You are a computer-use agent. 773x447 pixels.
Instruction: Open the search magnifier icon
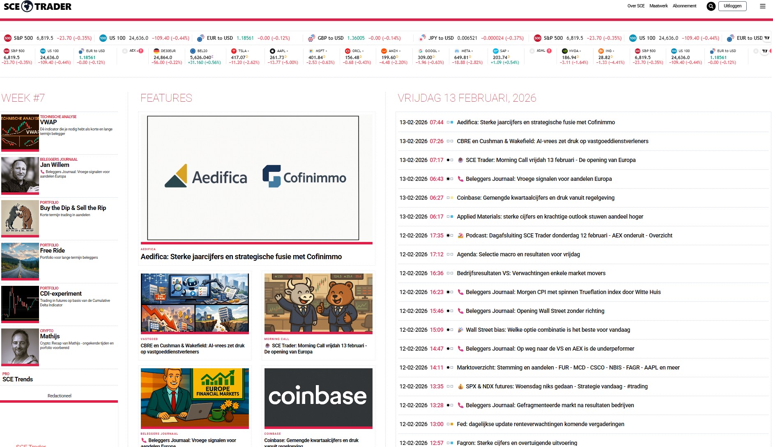coord(711,6)
